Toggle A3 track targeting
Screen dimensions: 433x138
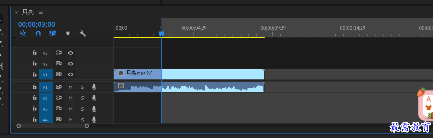click(45, 109)
